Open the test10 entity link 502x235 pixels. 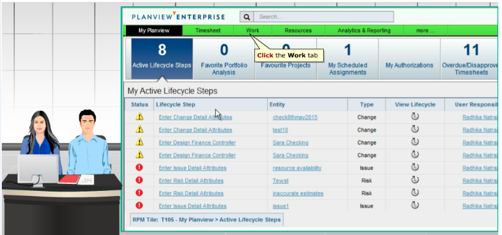pos(280,130)
